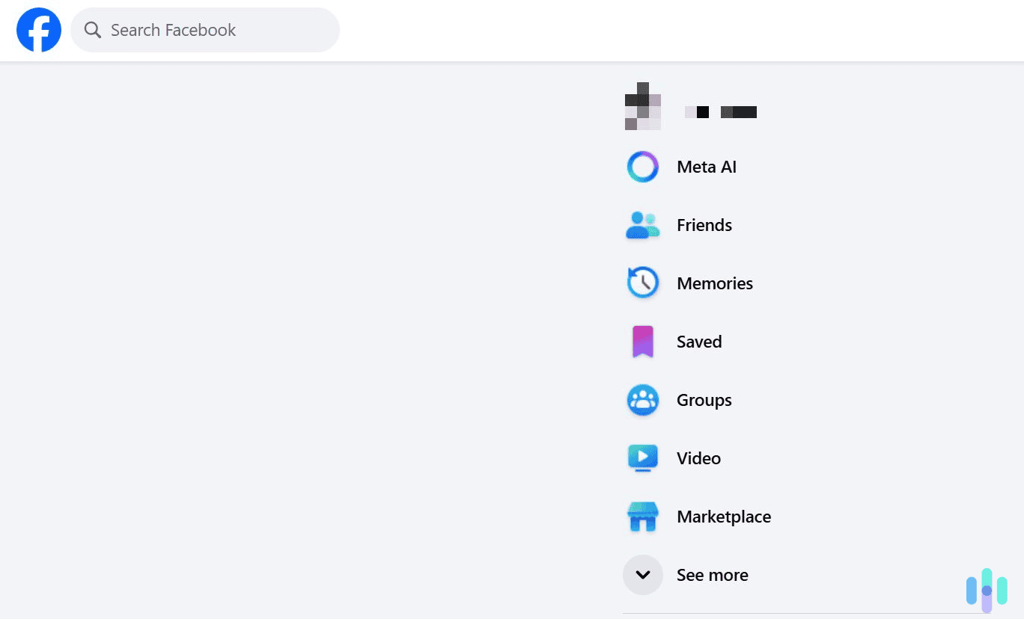This screenshot has width=1024, height=619.
Task: Click the Marketplace storefront icon
Action: coord(642,516)
